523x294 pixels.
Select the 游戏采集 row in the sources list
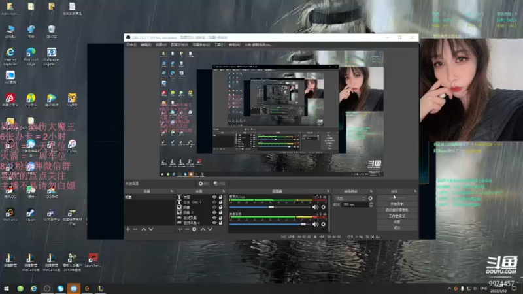click(x=200, y=218)
